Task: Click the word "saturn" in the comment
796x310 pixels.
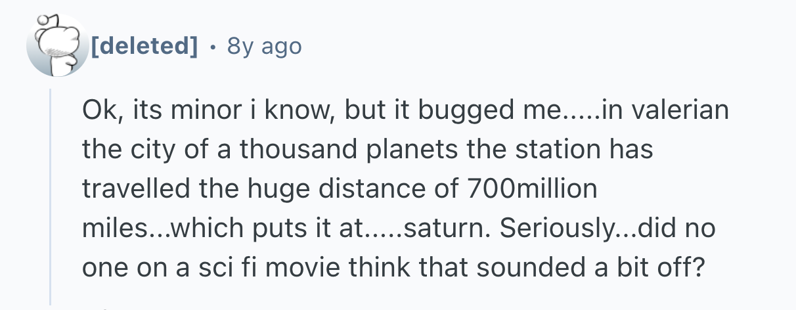Action: tap(446, 230)
